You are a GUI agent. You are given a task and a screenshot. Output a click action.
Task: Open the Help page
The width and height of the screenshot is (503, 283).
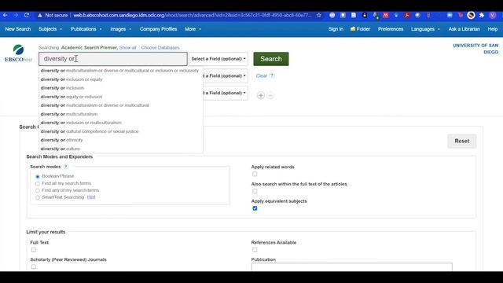point(493,29)
